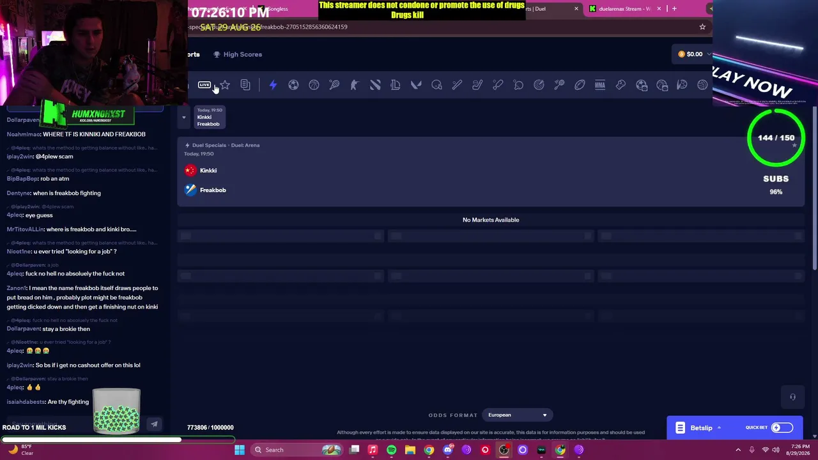Image resolution: width=818 pixels, height=460 pixels.
Task: Open OBS Studio from the taskbar
Action: 504,450
